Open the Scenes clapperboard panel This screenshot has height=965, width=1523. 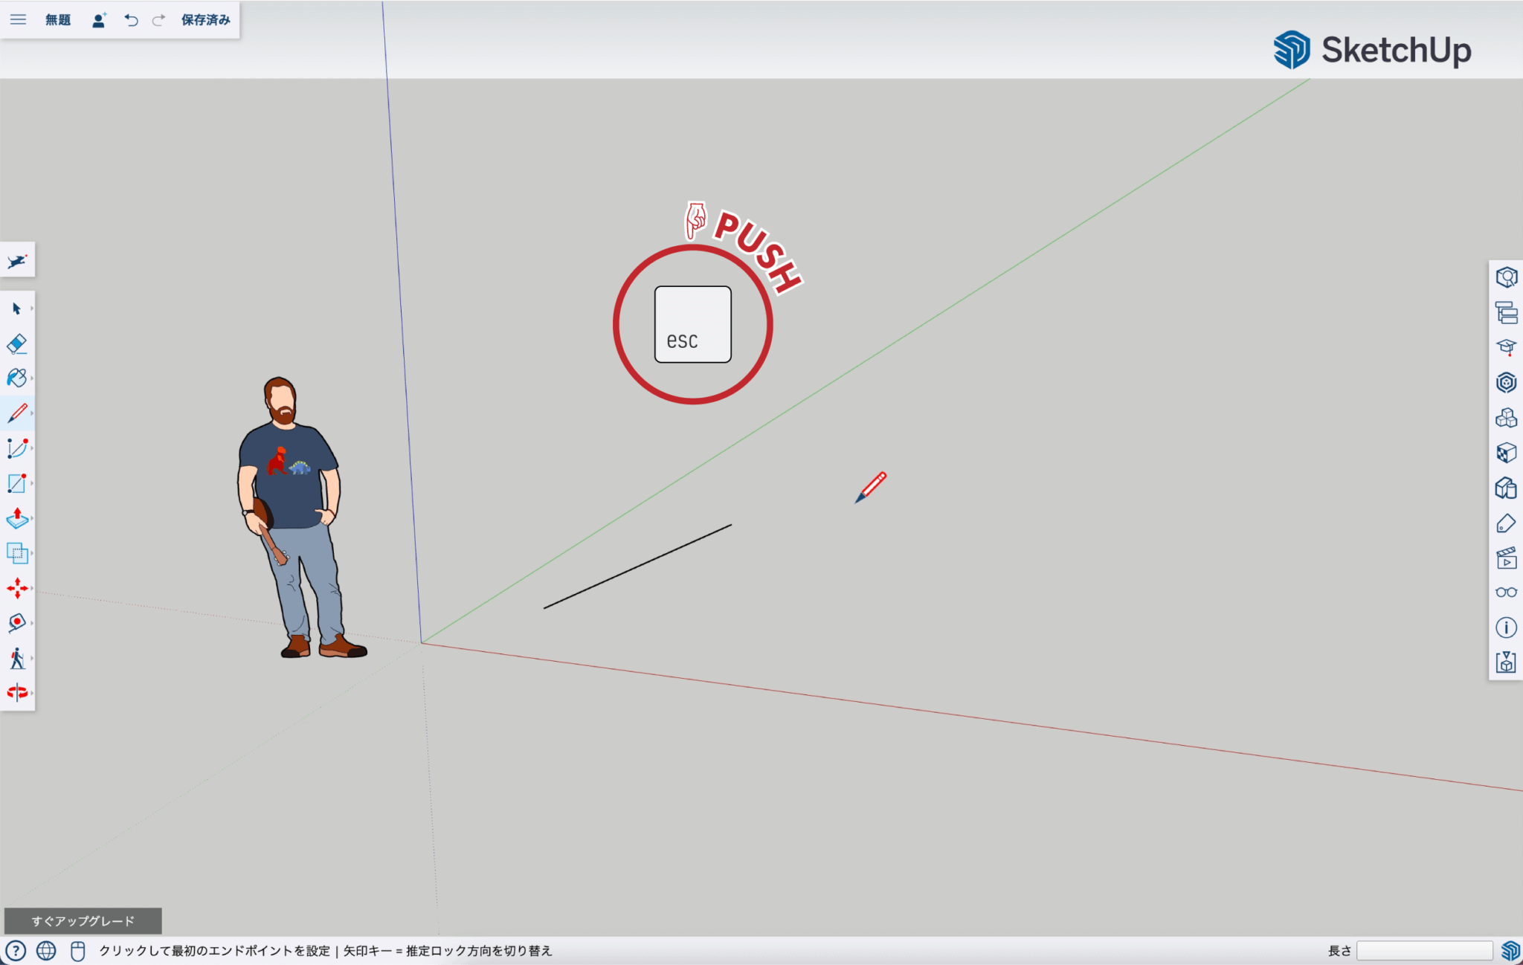[1506, 558]
